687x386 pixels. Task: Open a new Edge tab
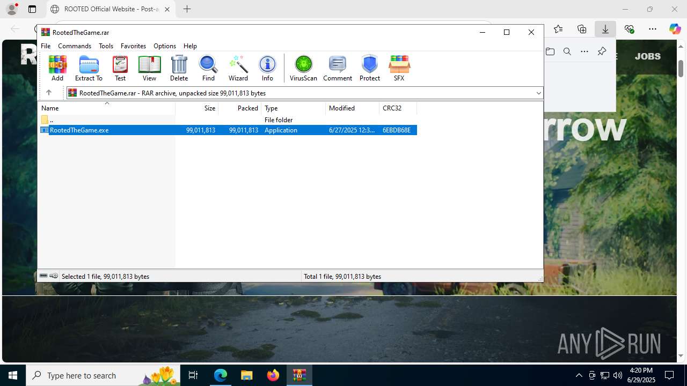click(x=187, y=9)
